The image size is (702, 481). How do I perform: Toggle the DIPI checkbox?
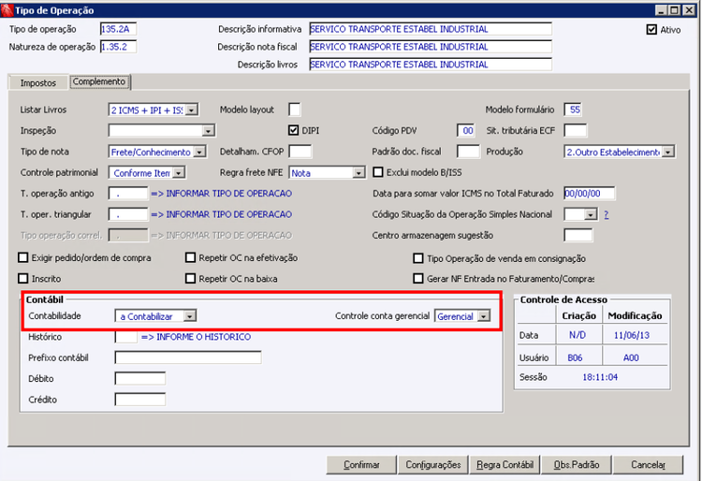[x=293, y=130]
